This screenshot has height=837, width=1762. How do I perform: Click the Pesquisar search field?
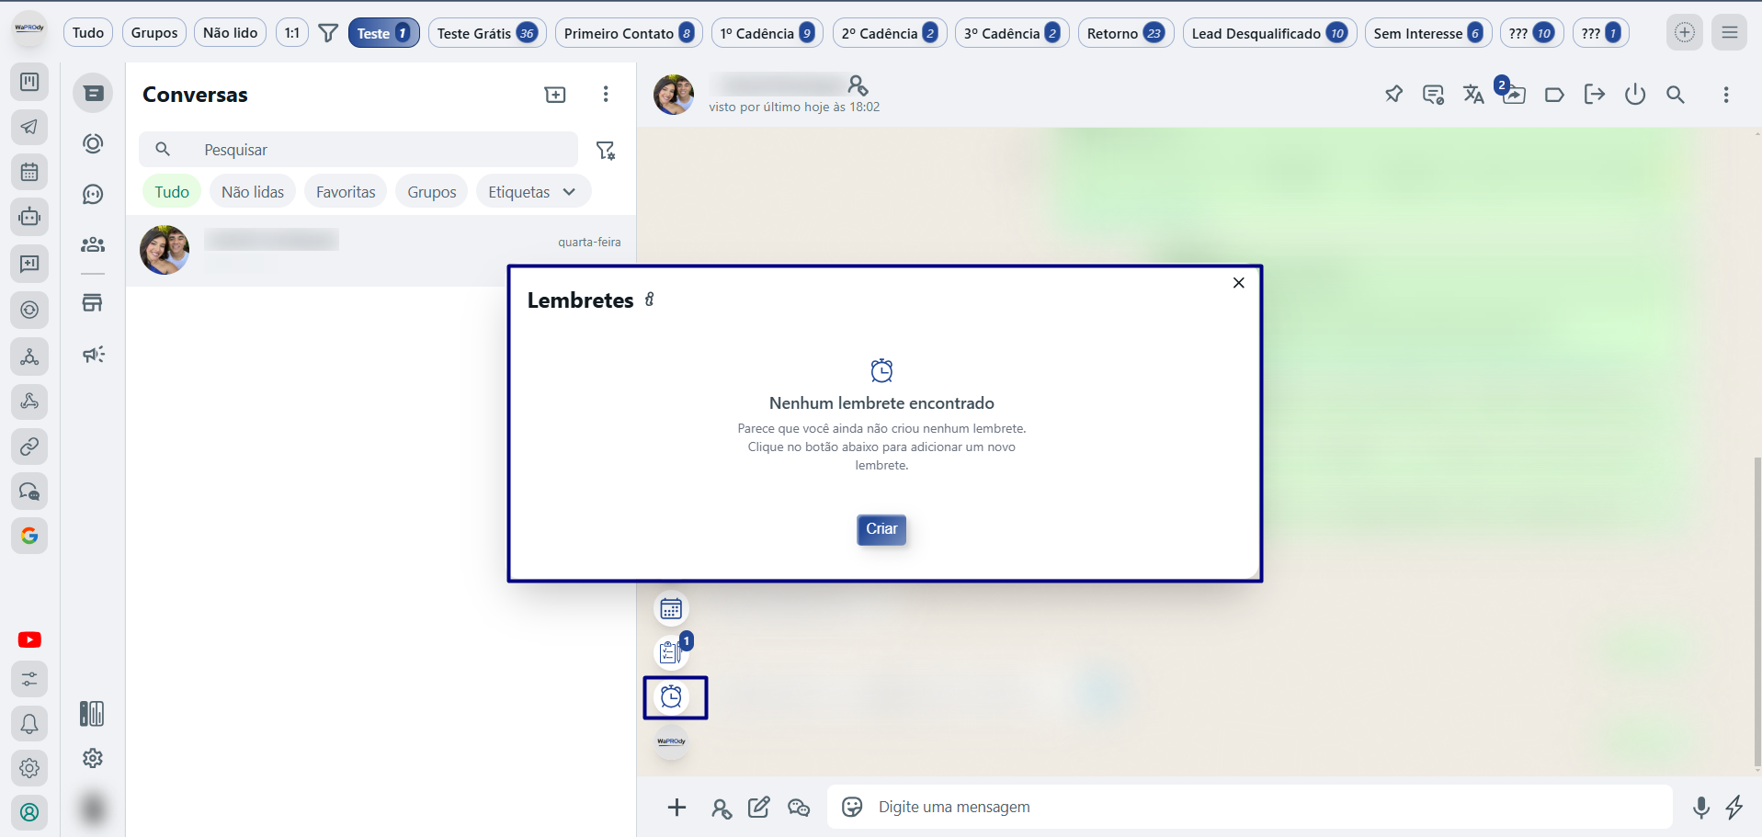[368, 150]
